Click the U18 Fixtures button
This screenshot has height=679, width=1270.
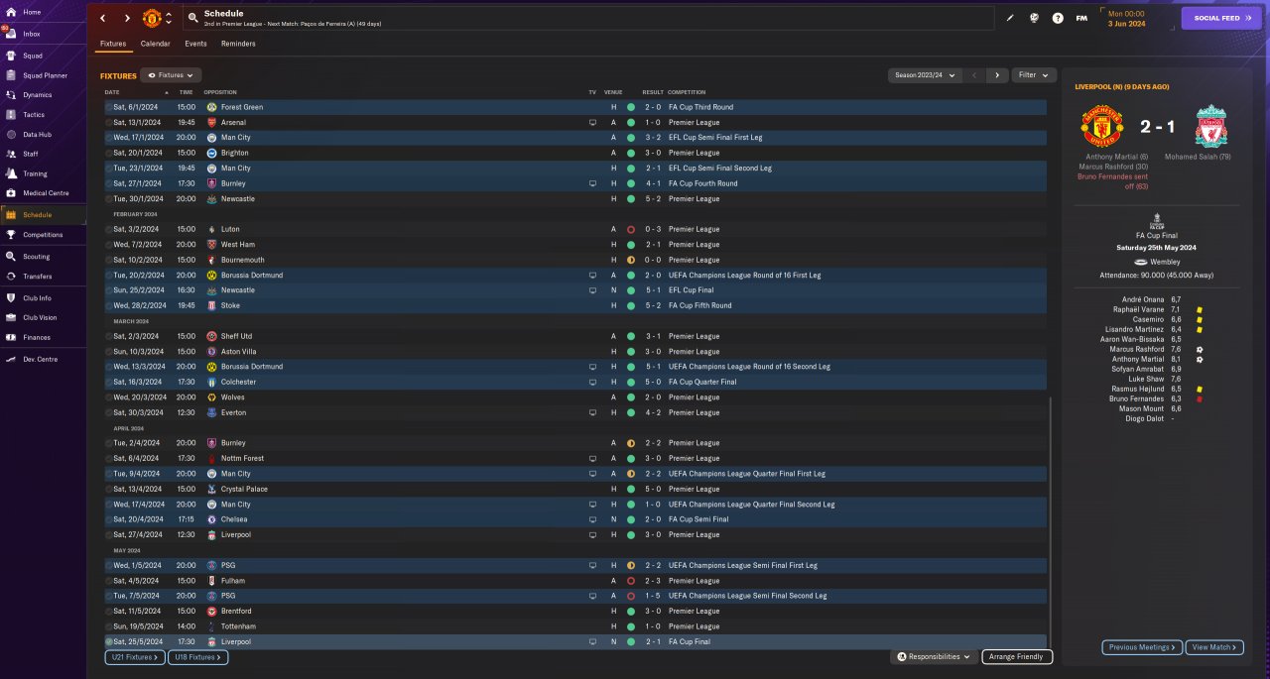coord(198,657)
